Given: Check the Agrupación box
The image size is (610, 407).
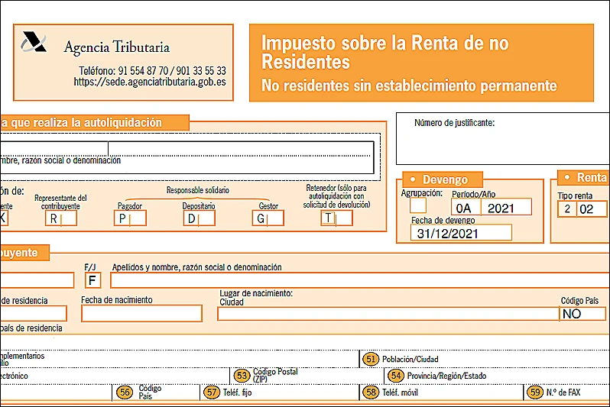Looking at the screenshot, I should click(418, 205).
